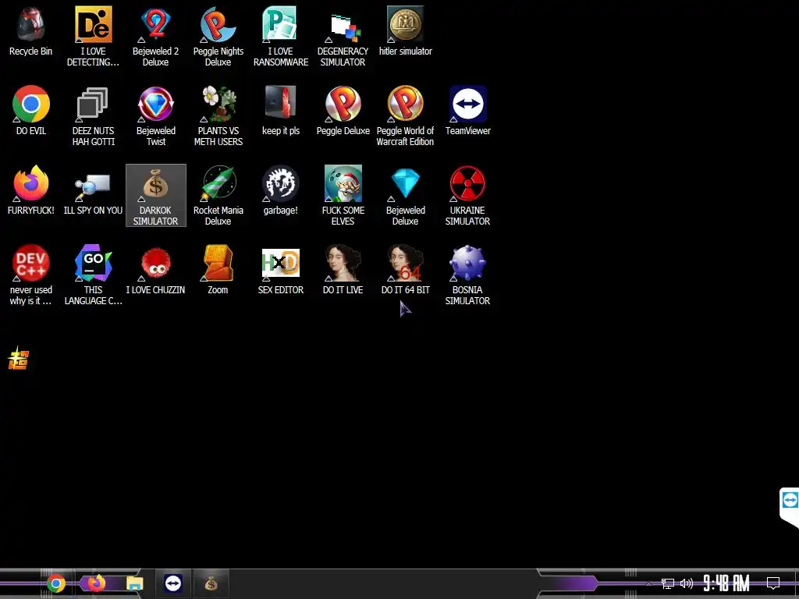Select the I LOVE CHUZZIN shortcut

point(155,270)
